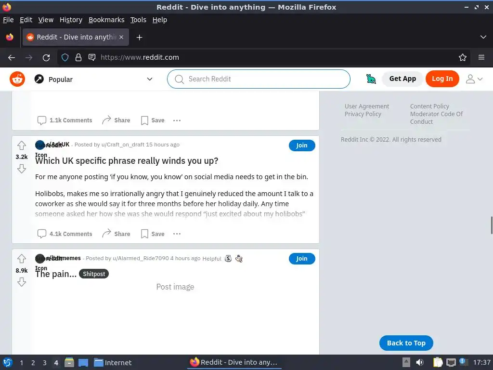Open the Firefox hamburger menu

[x=481, y=57]
